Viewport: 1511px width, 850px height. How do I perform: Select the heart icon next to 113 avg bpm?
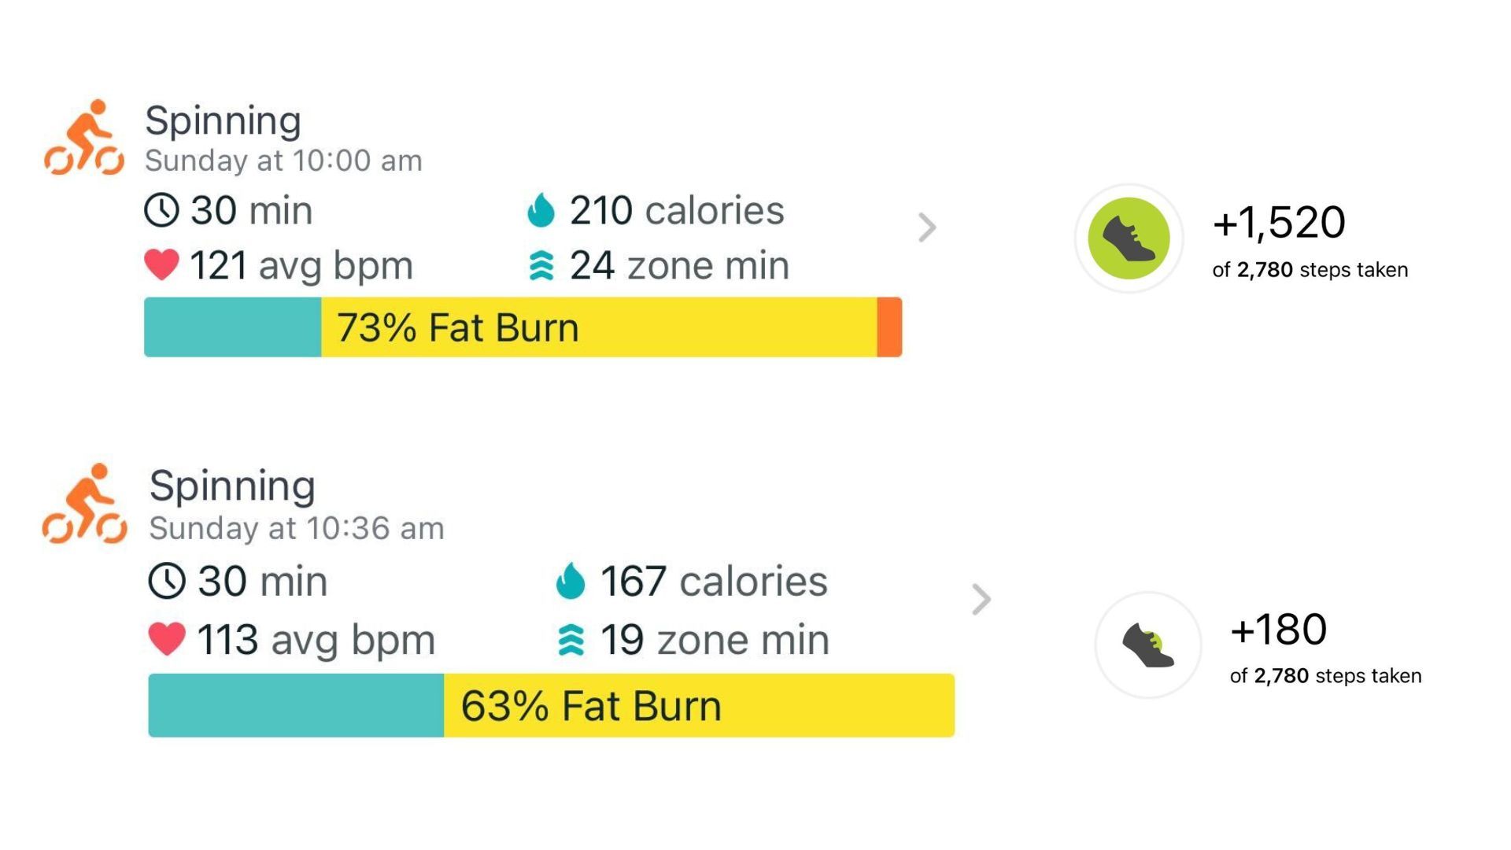(167, 639)
